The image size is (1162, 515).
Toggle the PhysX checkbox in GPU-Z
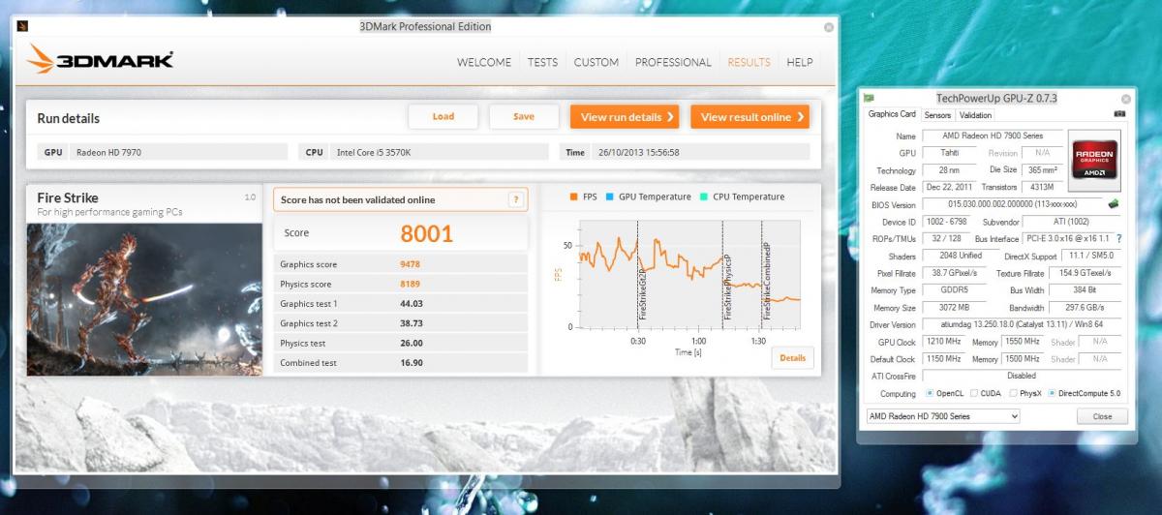pos(1013,393)
